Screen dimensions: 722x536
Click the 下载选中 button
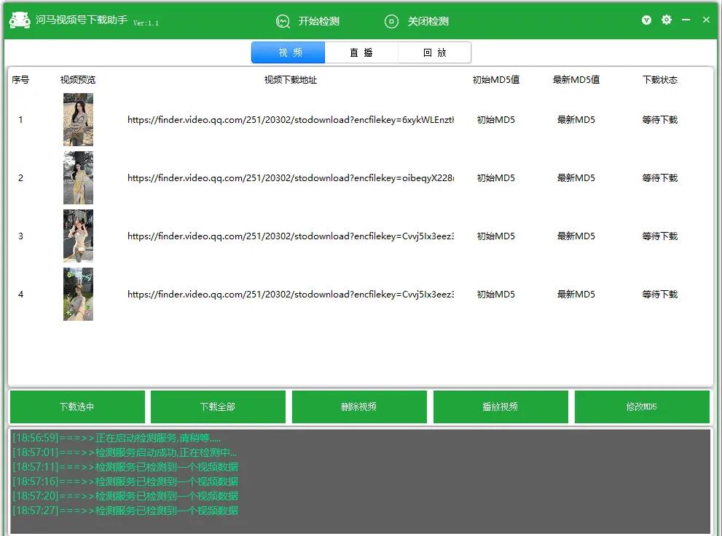[77, 407]
